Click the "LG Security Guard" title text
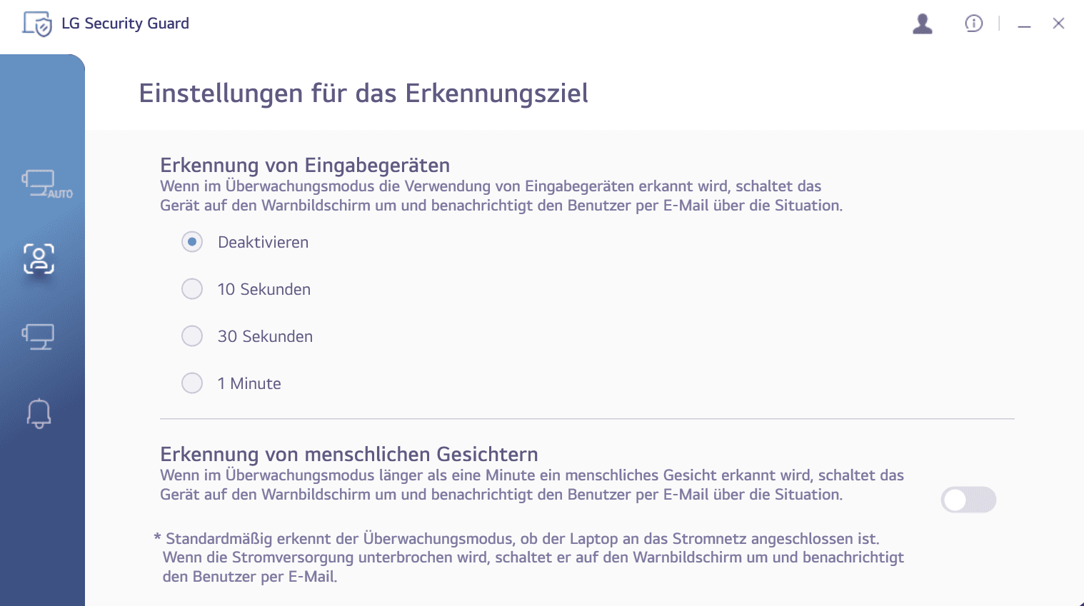1084x606 pixels. pyautogui.click(x=125, y=24)
